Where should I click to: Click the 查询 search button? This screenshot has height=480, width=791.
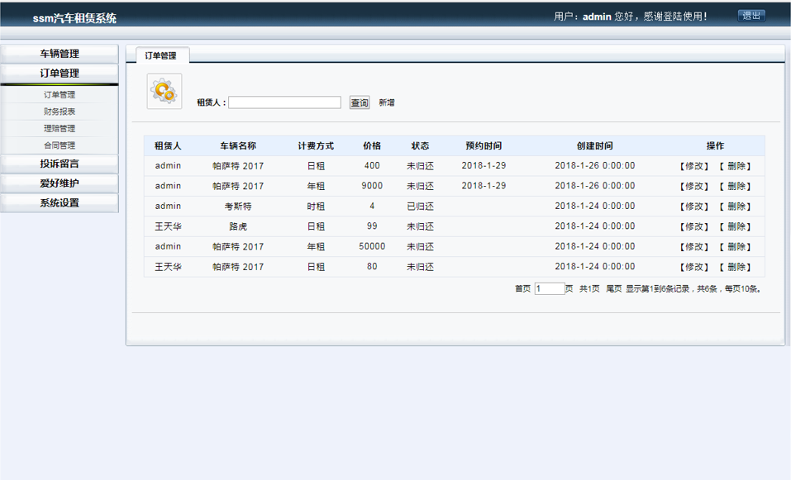click(359, 102)
